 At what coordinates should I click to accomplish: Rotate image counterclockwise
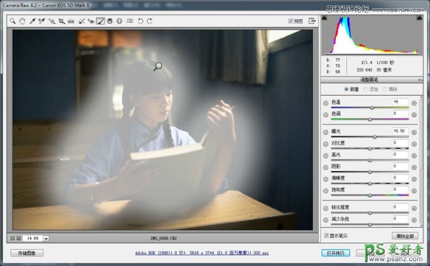[140, 21]
